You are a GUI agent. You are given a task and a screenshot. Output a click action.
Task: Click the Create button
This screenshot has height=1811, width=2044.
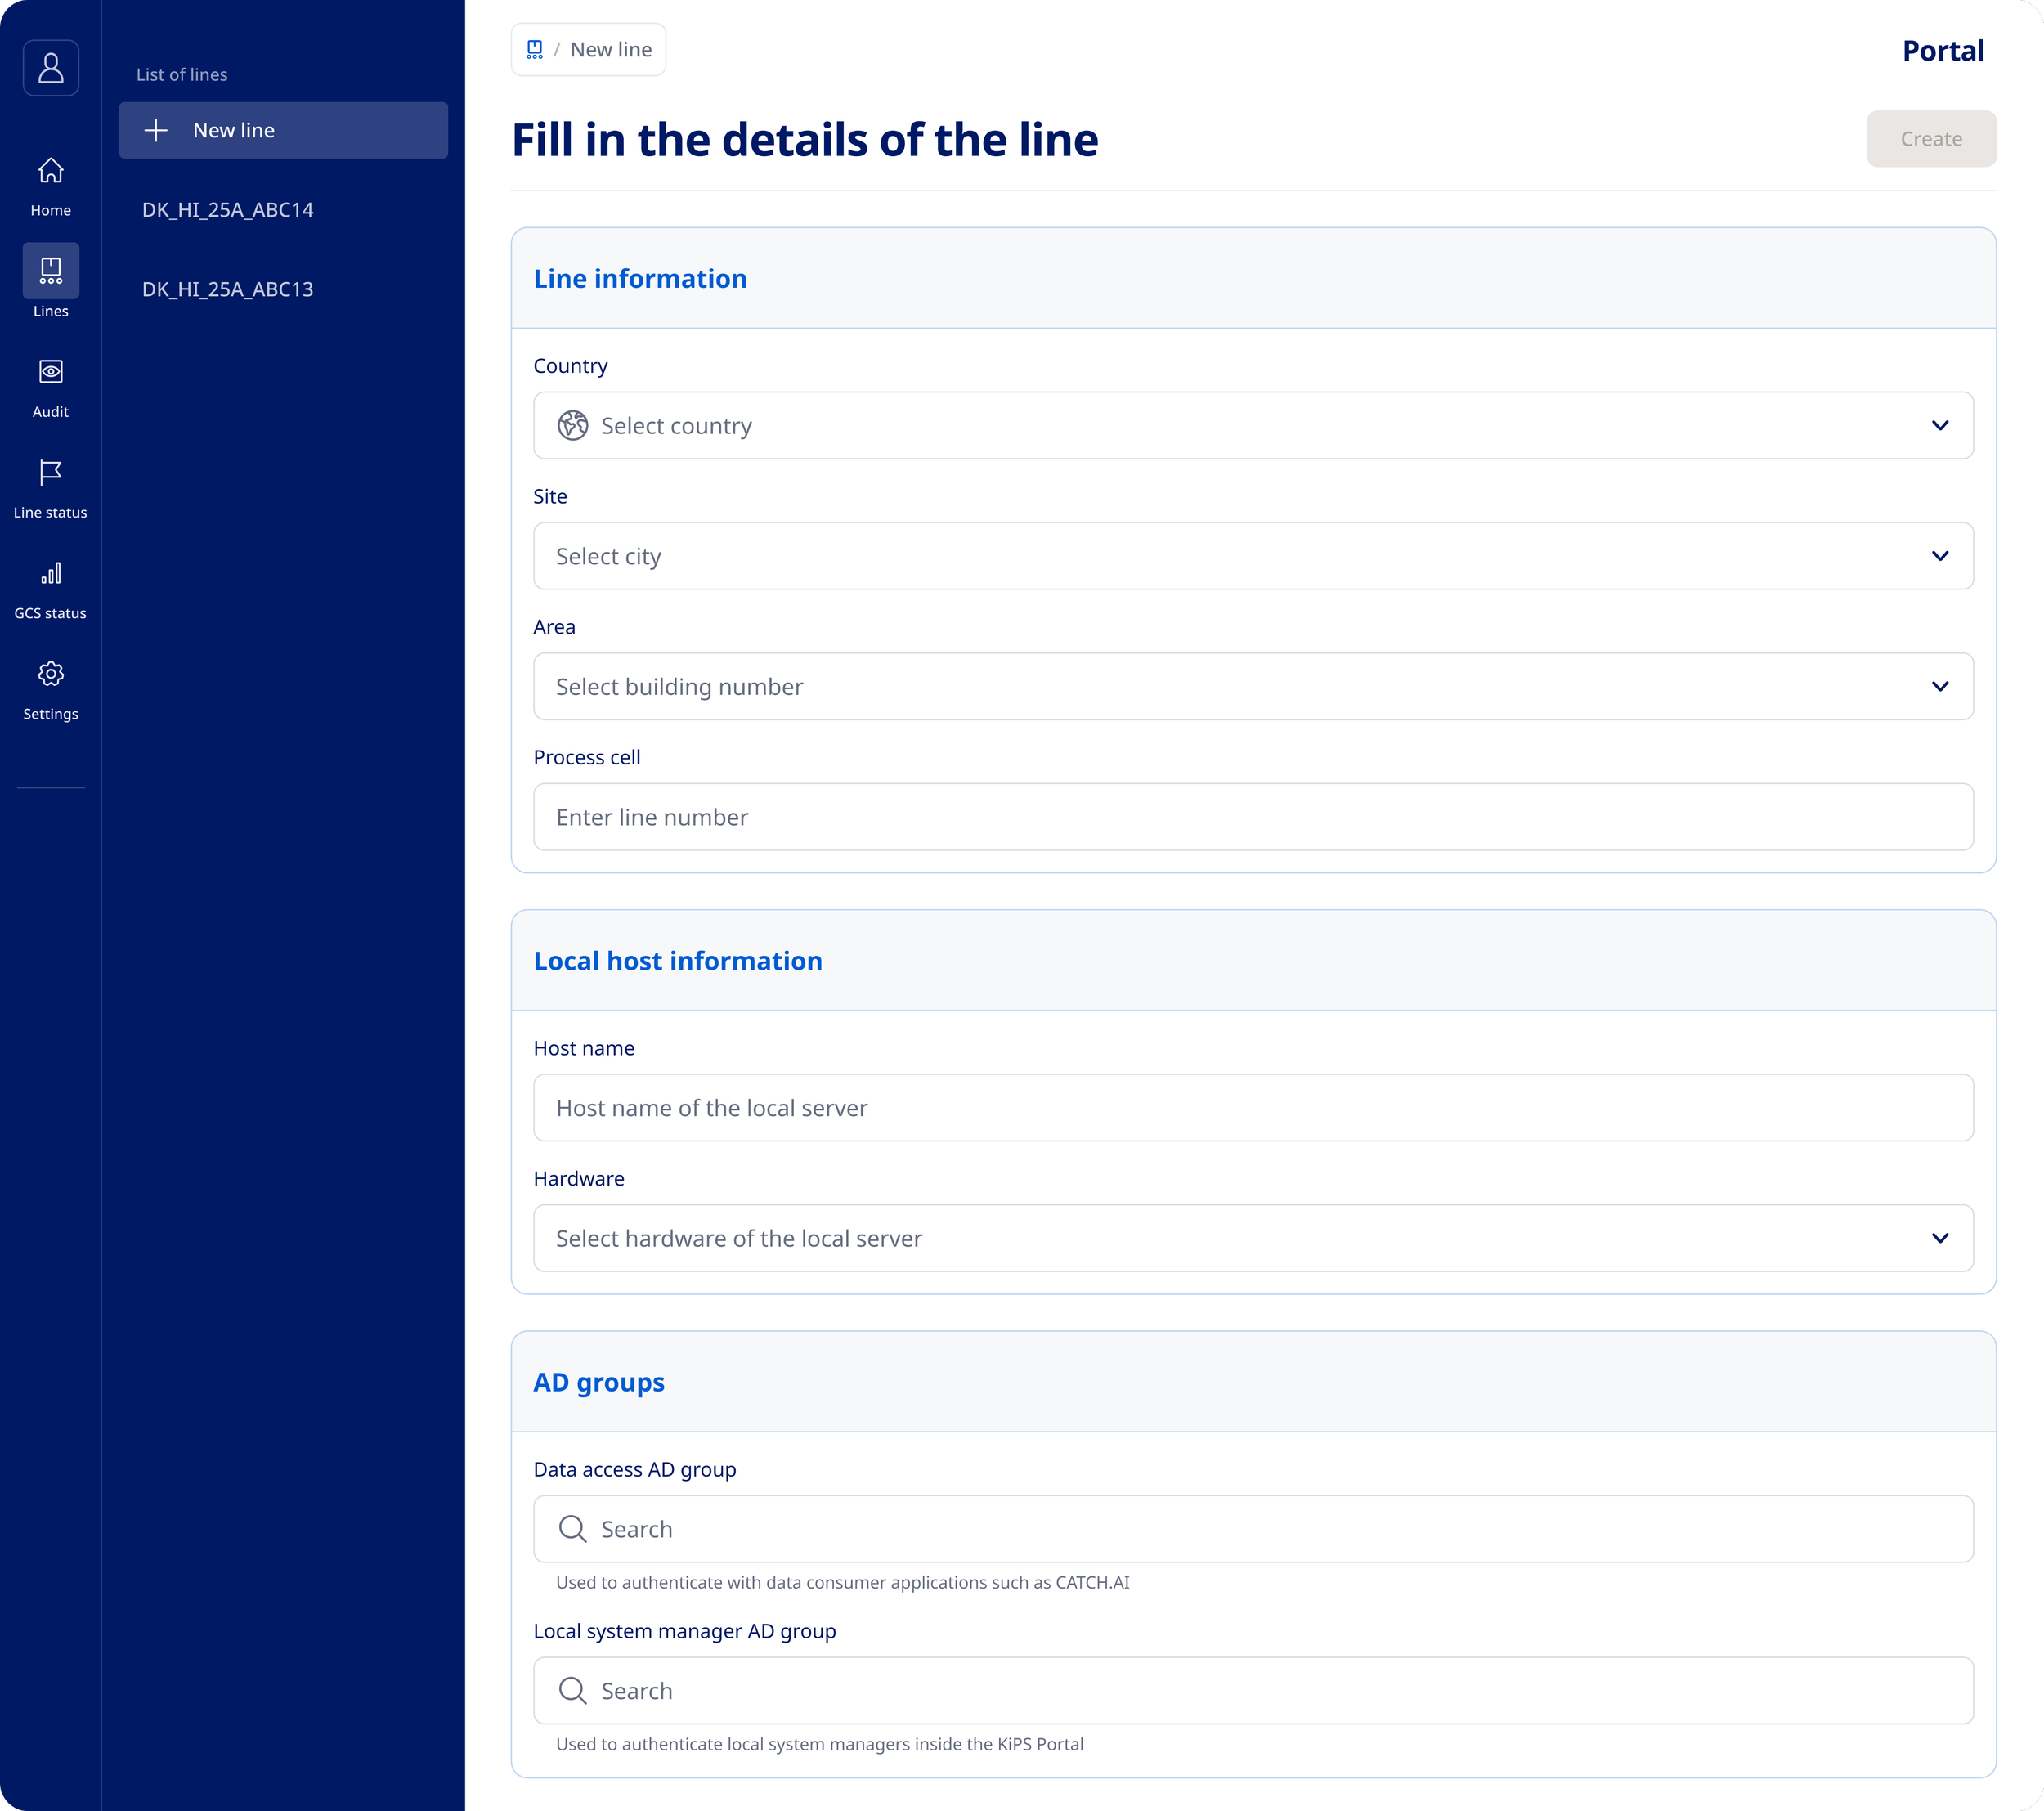pos(1930,138)
